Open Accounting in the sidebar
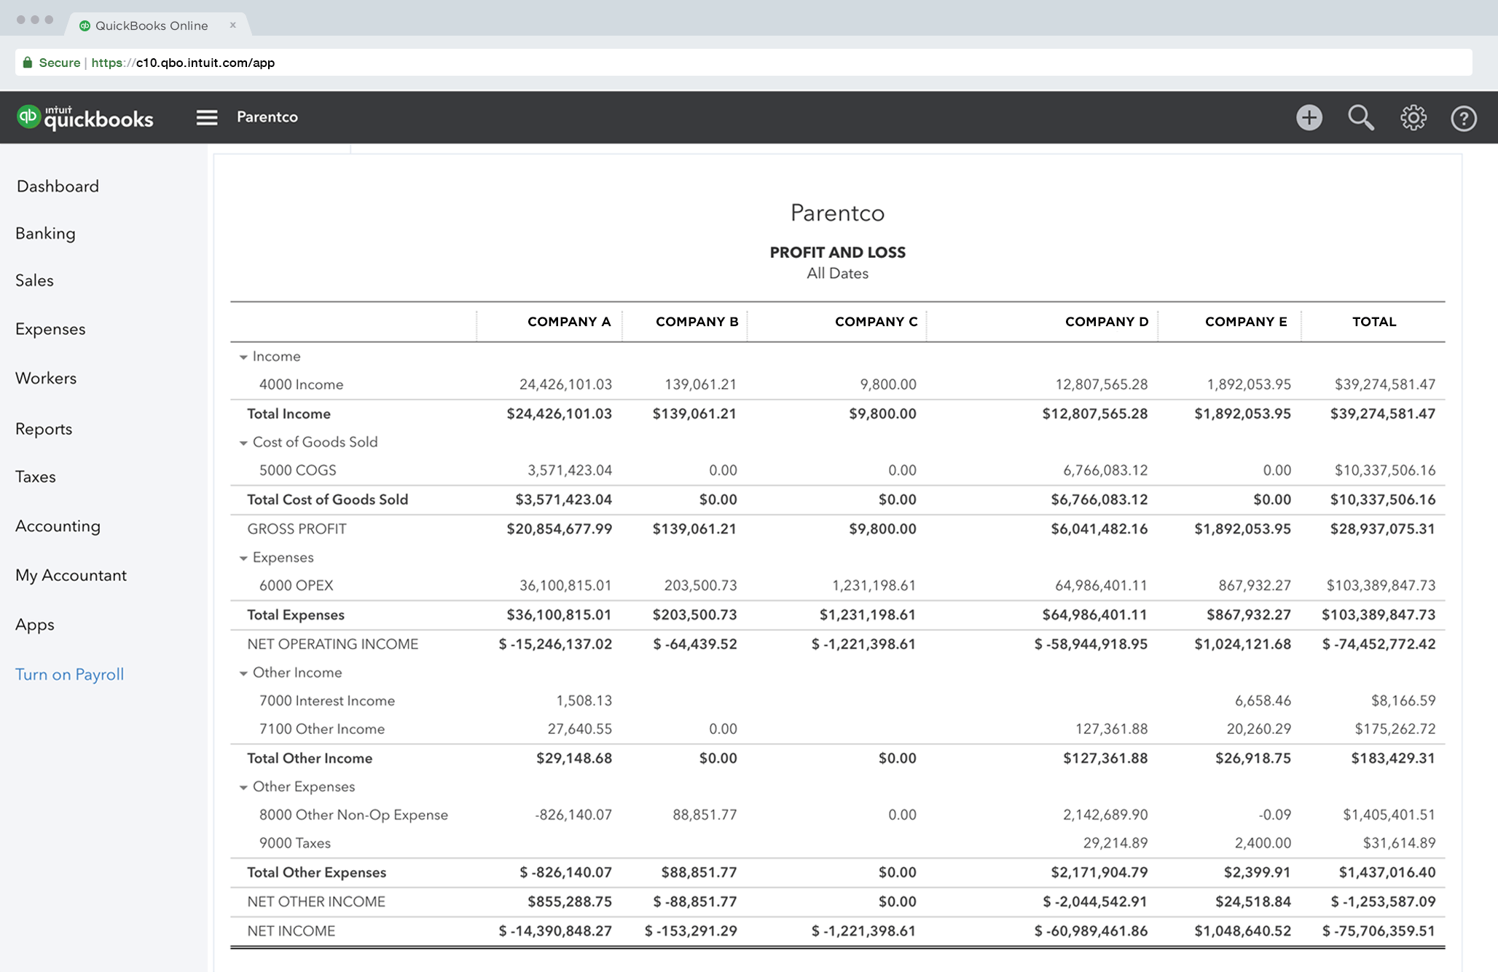 58,526
